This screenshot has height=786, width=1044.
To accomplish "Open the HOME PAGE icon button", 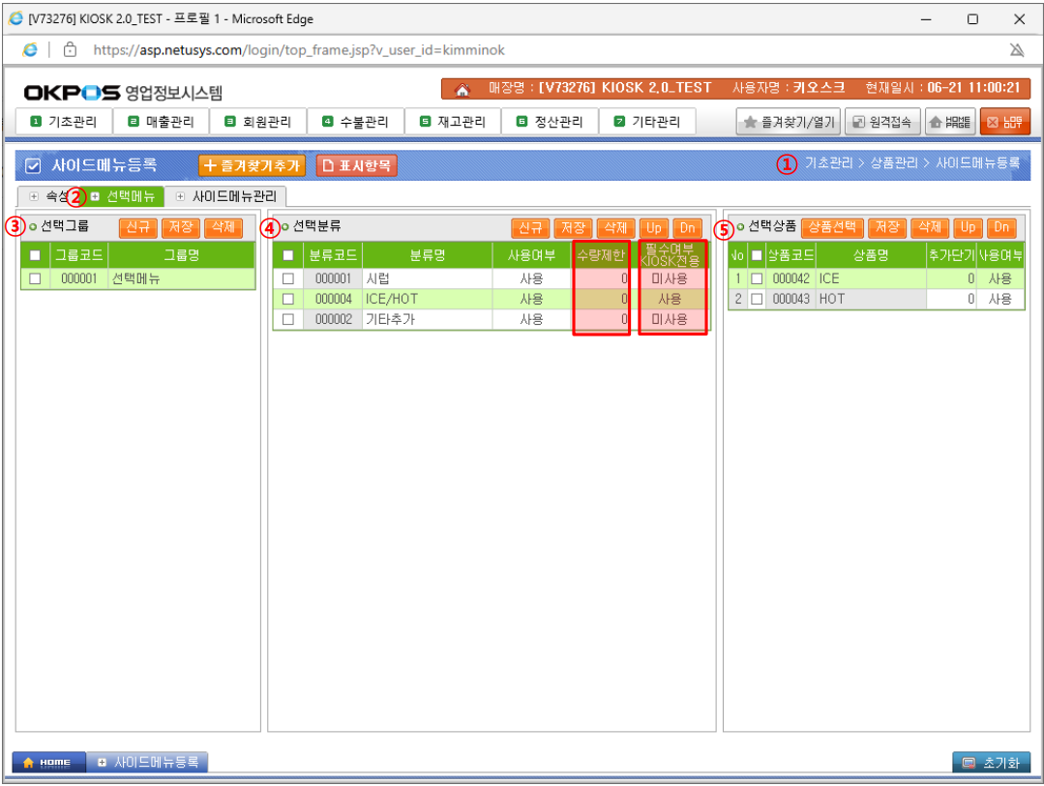I will 949,123.
